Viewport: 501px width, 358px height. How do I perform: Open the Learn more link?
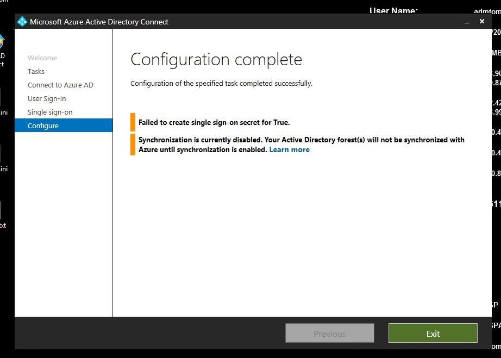[289, 150]
